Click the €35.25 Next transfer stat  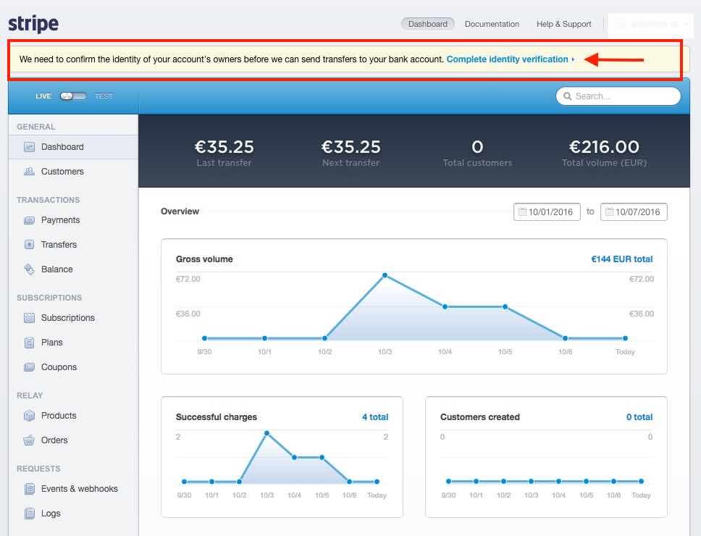pyautogui.click(x=351, y=152)
